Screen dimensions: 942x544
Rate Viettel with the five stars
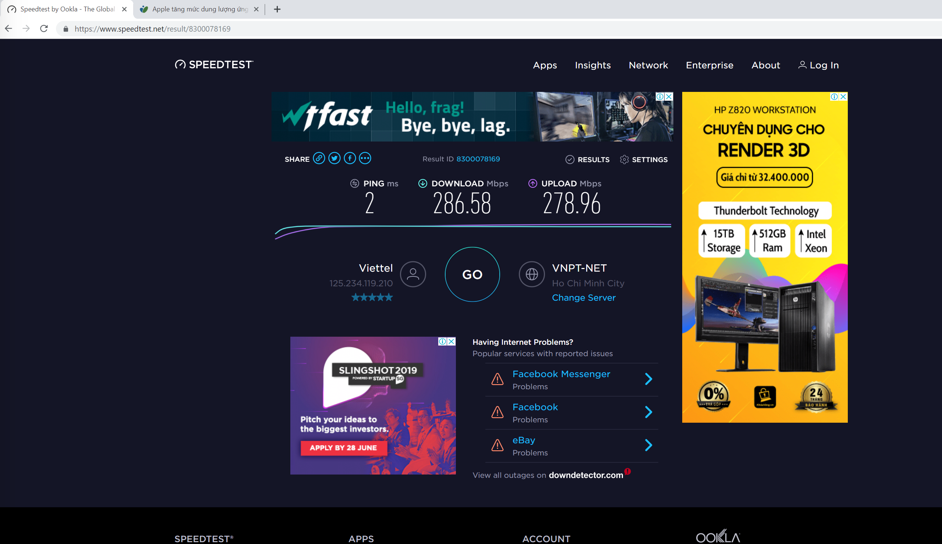point(372,298)
